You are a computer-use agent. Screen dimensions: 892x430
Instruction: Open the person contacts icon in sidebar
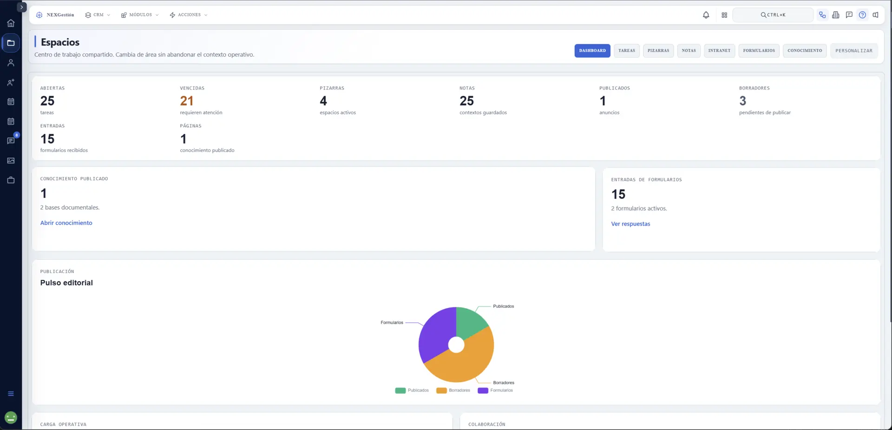[11, 63]
